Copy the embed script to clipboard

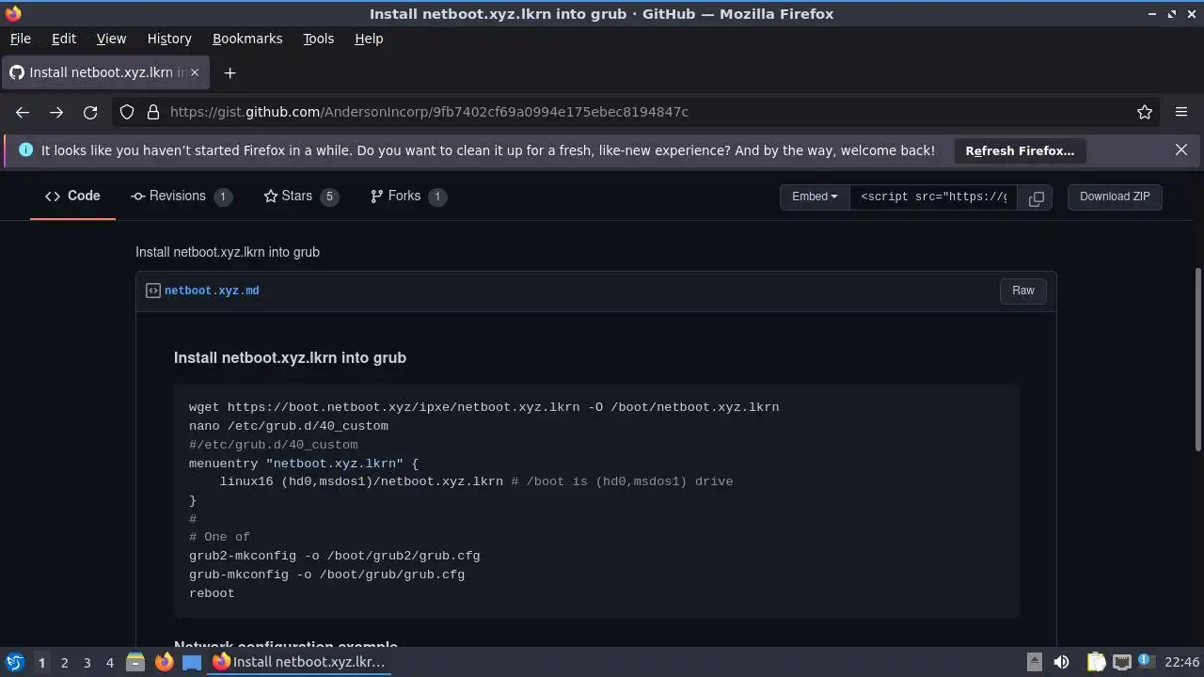1036,197
